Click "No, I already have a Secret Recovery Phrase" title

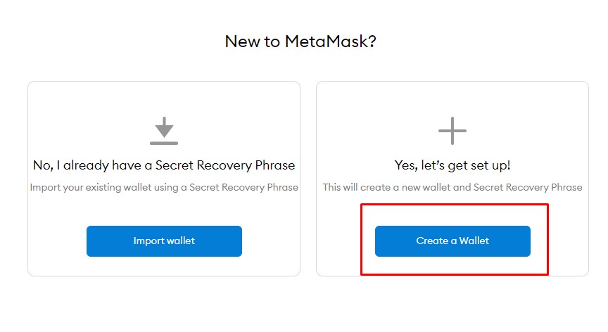pos(164,165)
